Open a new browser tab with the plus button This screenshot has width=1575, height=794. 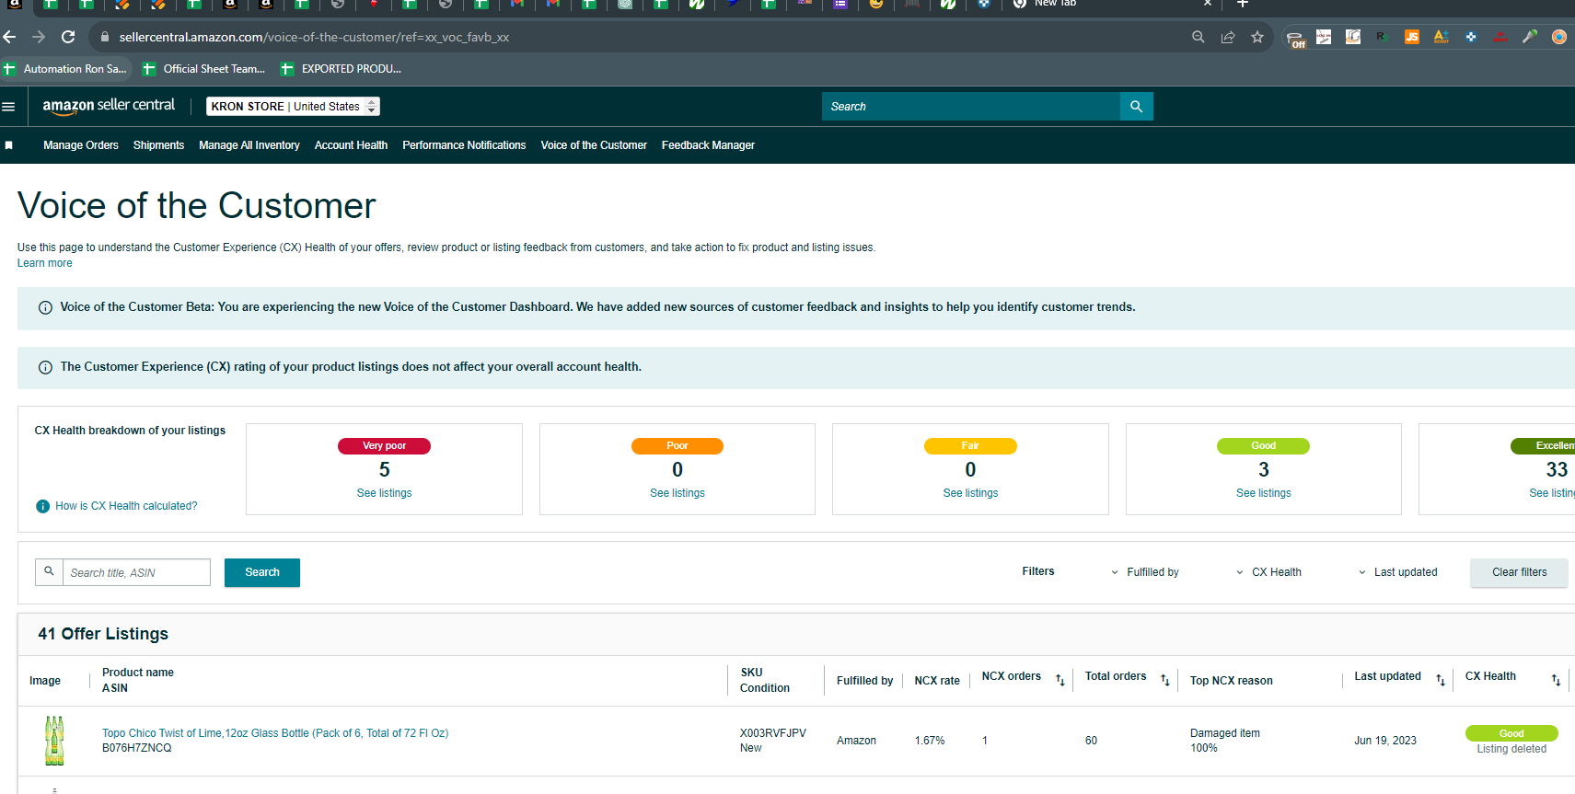point(1242,4)
